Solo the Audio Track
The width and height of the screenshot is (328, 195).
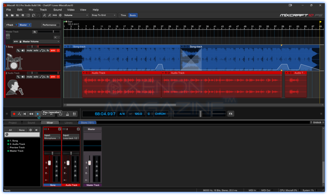[36, 77]
